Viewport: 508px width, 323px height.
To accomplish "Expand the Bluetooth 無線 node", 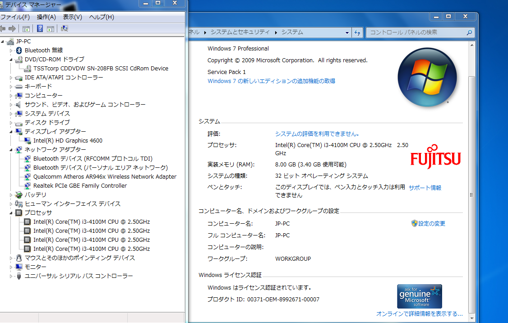I will [11, 51].
